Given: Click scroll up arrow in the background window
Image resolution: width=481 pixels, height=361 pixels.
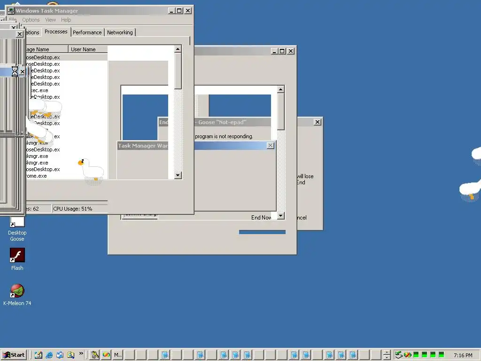Looking at the screenshot, I should pyautogui.click(x=281, y=89).
